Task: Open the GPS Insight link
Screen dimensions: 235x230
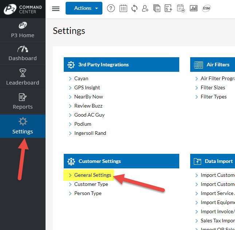Action: [x=87, y=88]
